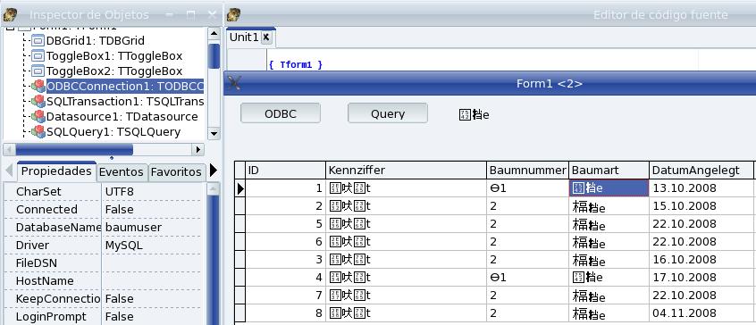
Task: Select ToggleBox1: TToggleBox tree node
Action: pos(114,56)
